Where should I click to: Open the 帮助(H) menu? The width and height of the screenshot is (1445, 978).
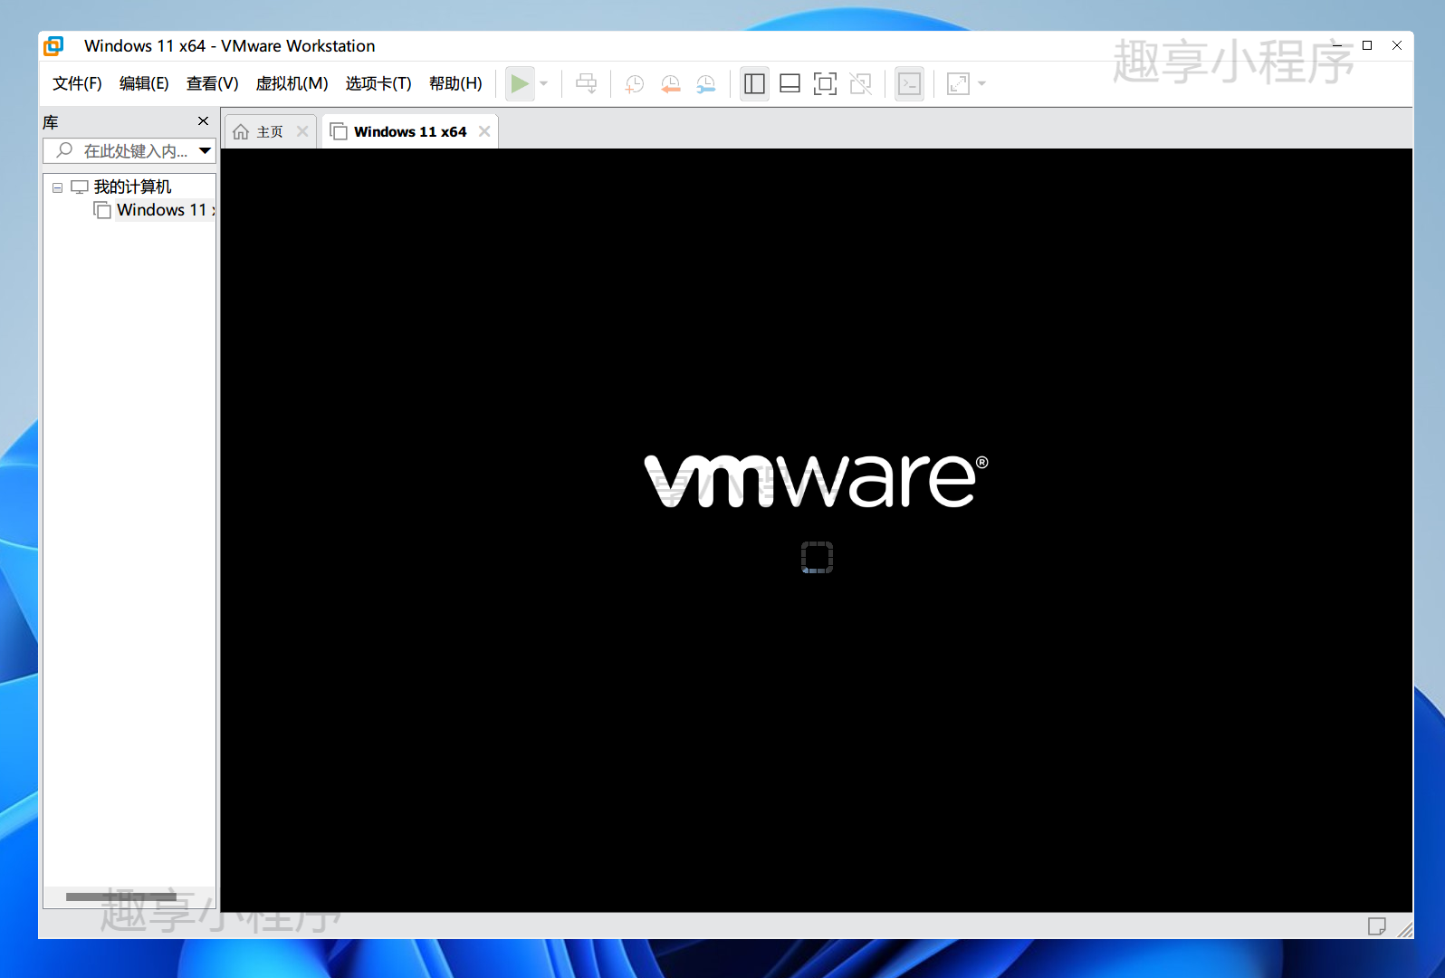[455, 83]
